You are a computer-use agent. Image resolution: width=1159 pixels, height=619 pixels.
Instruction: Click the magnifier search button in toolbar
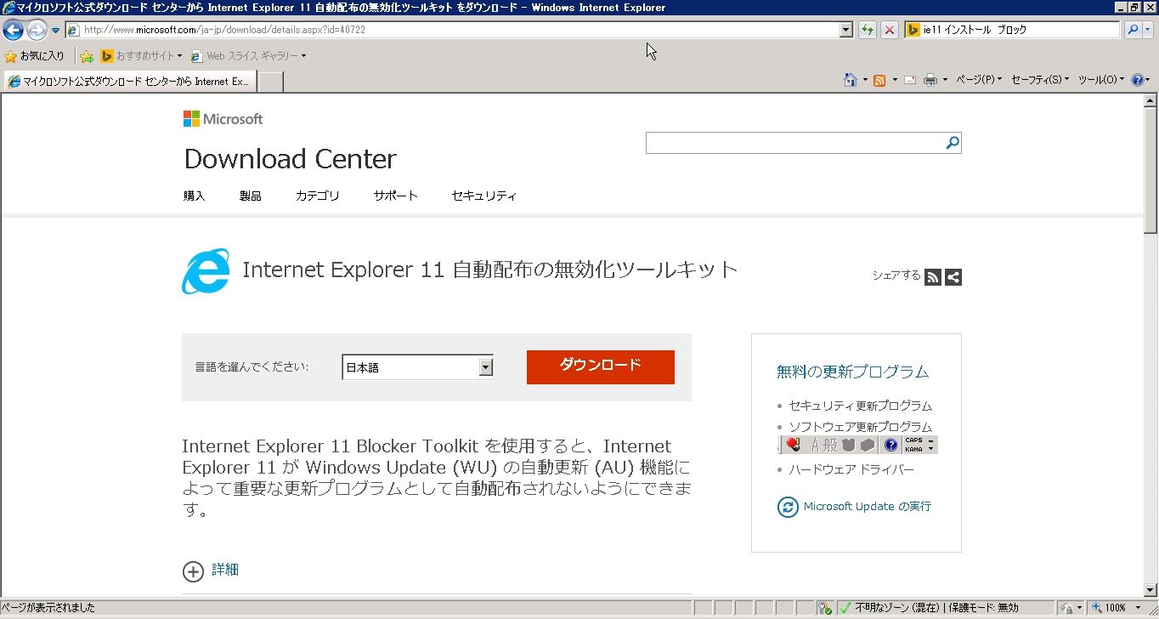1133,30
